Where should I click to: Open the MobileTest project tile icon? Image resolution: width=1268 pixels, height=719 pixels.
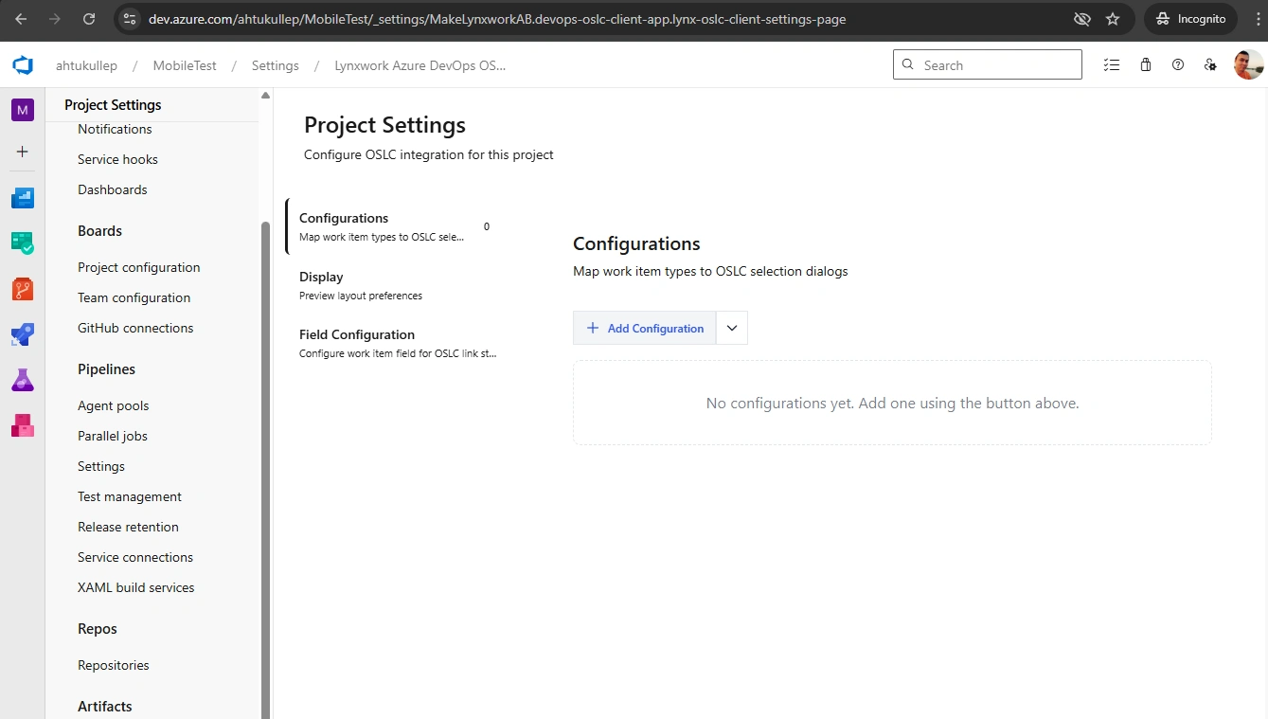(x=23, y=110)
